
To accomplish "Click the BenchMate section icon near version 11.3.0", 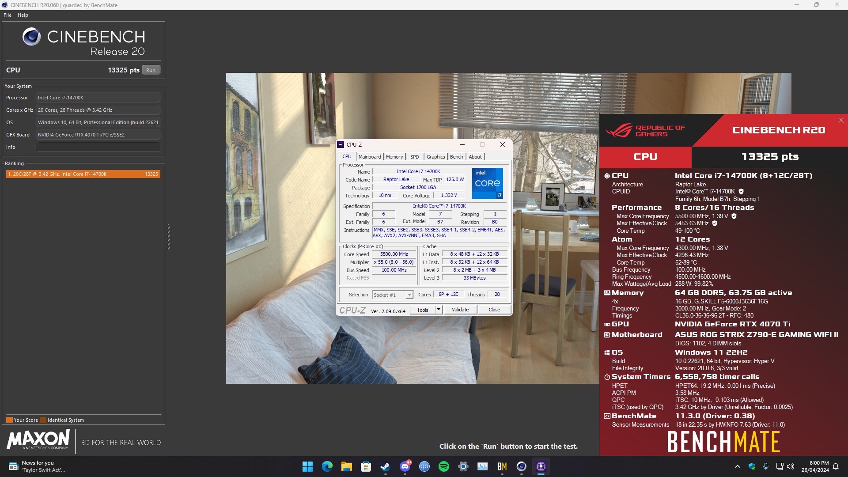I will (607, 416).
